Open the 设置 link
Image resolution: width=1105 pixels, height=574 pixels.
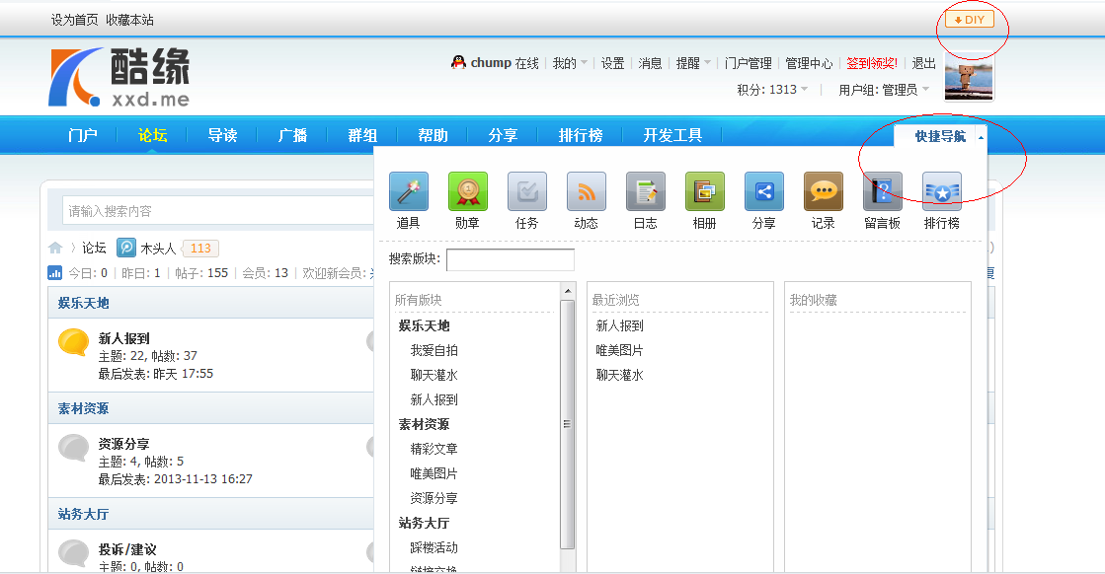pos(612,63)
